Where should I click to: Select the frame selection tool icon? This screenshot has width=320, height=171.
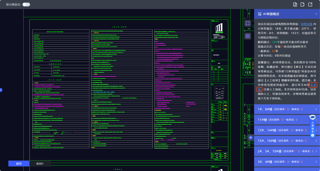(x=247, y=23)
